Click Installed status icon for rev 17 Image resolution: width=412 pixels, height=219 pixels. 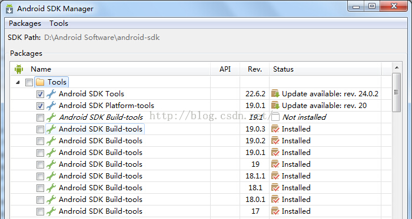point(275,211)
